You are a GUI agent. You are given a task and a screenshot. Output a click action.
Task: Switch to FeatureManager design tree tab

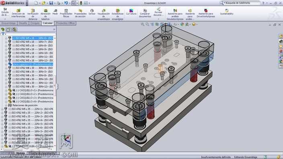[3, 29]
